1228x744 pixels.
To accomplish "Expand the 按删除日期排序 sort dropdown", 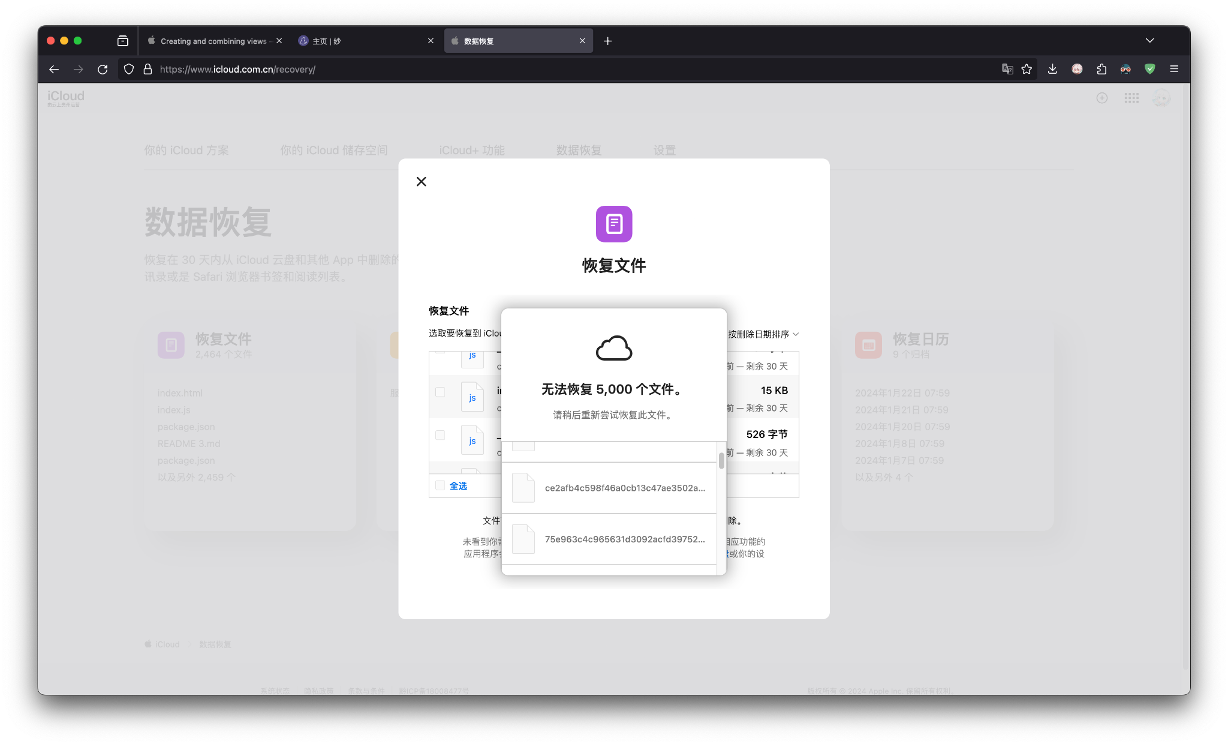I will pos(763,334).
